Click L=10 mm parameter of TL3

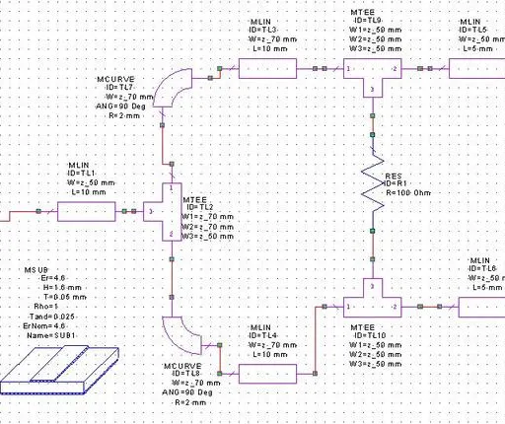point(270,48)
